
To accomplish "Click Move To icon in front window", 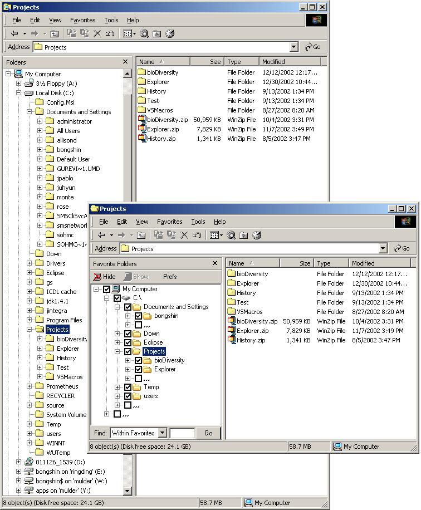I will point(159,235).
